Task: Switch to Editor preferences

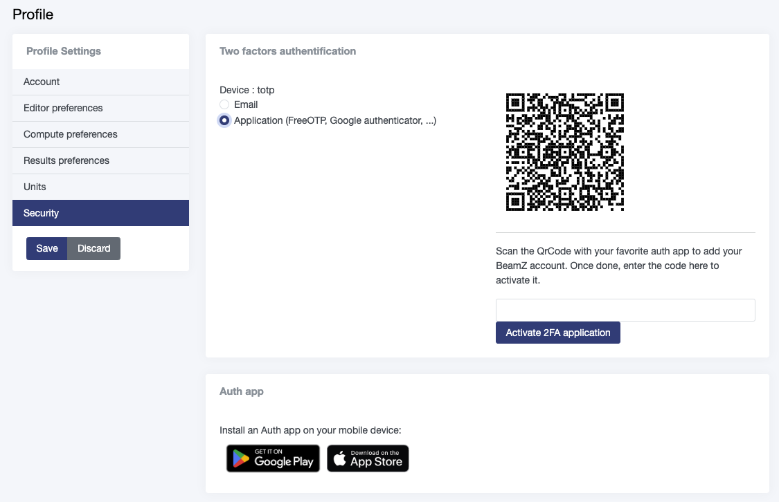Action: 63,108
